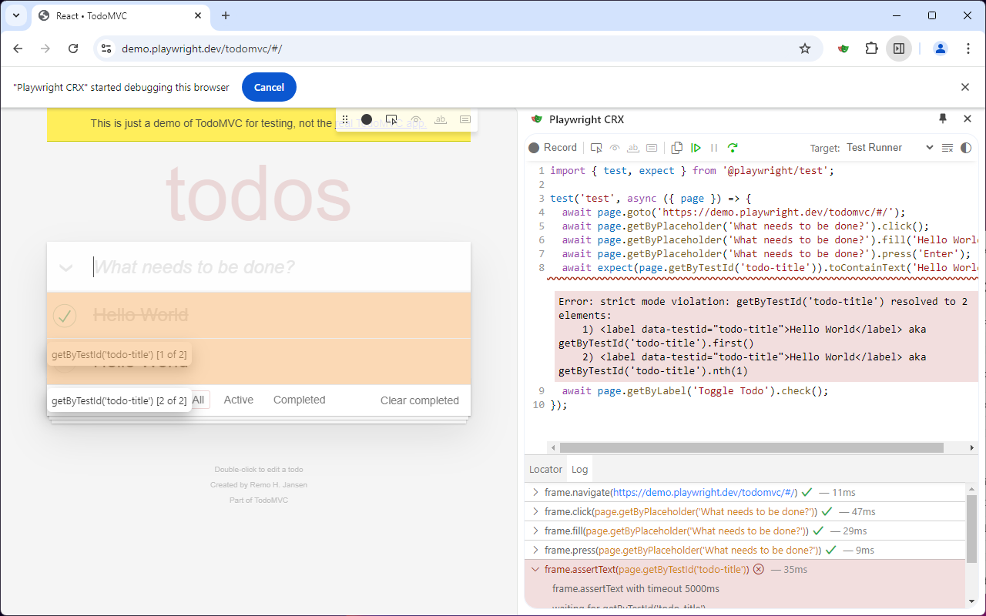The image size is (986, 616).
Task: Click assert value icon in floating overlay toolbar
Action: pyautogui.click(x=465, y=119)
